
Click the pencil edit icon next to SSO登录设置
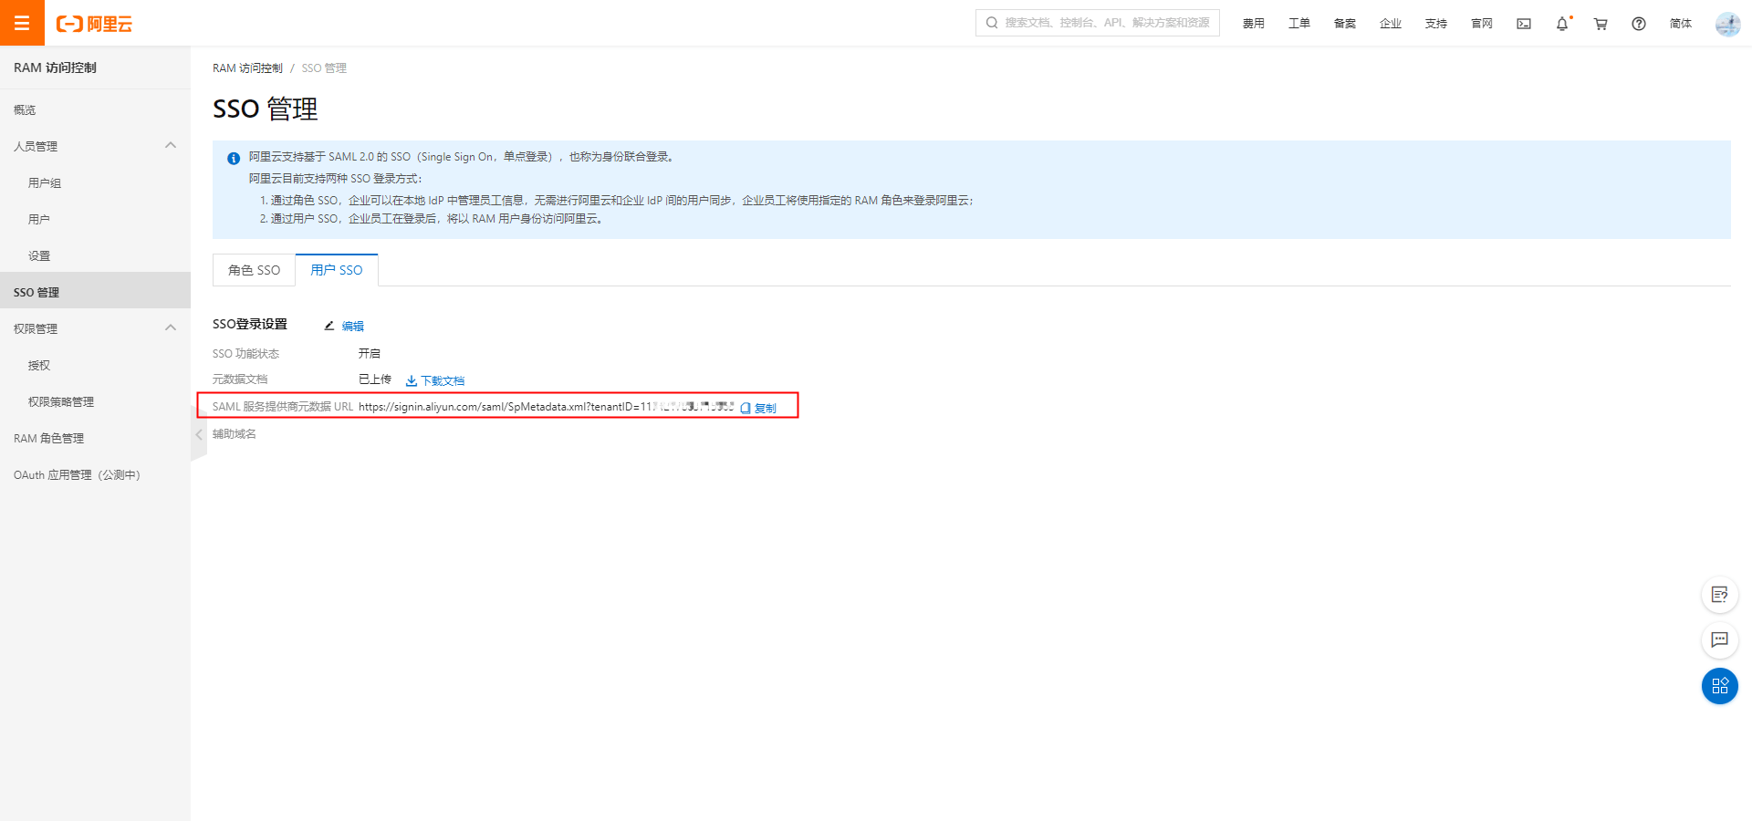pos(329,326)
